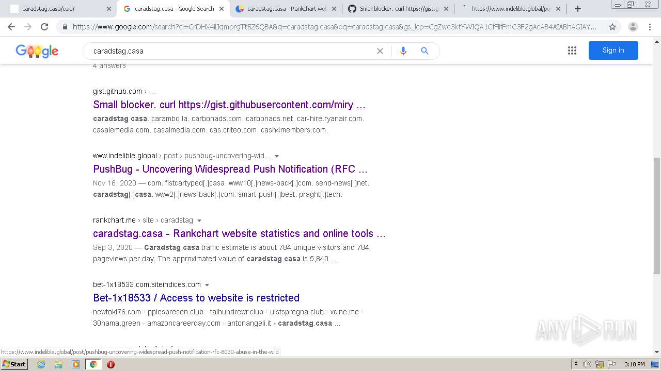Close the Google Search tab
Image resolution: width=661 pixels, height=371 pixels.
[222, 9]
